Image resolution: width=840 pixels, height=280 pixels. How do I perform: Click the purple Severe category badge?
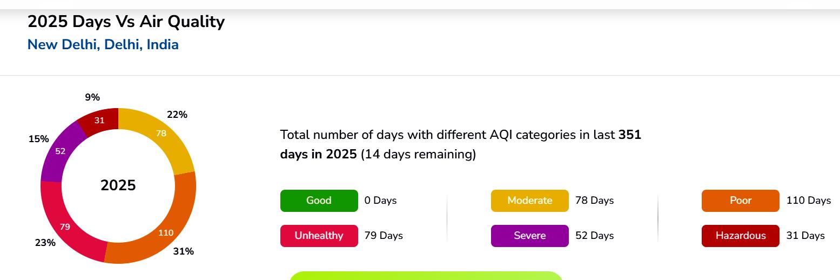tap(529, 236)
